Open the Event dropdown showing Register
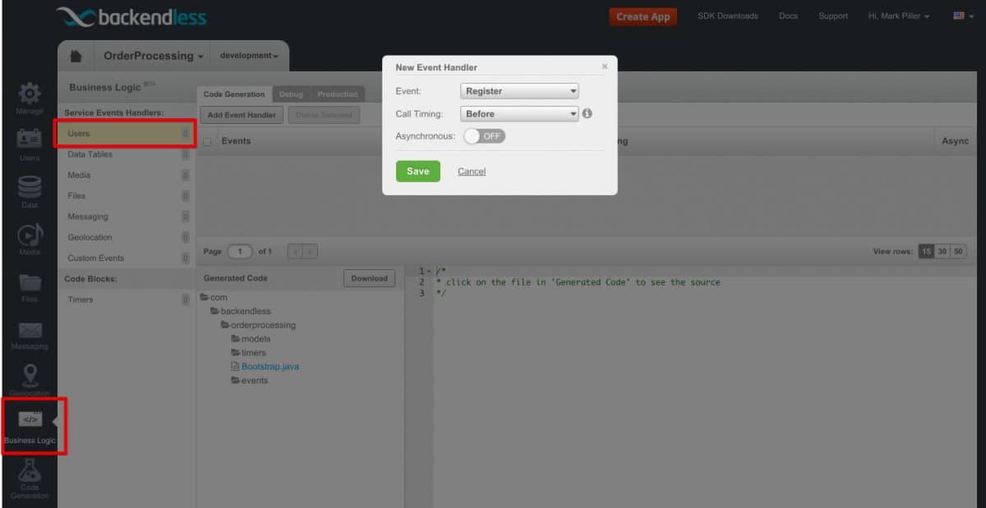Viewport: 986px width, 508px height. click(x=519, y=91)
